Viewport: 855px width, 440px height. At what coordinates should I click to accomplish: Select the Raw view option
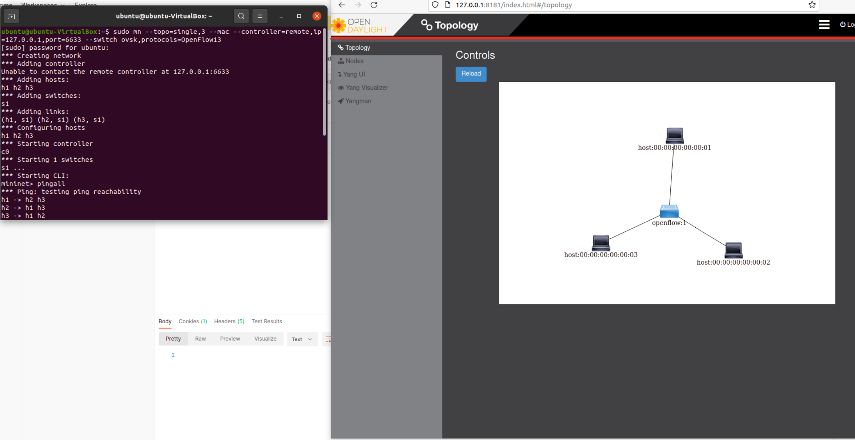coord(200,339)
